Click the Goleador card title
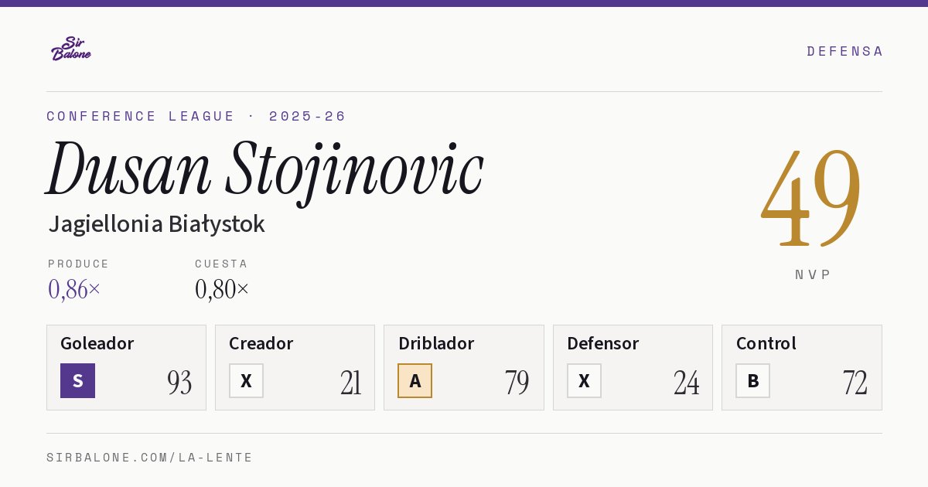 click(97, 343)
